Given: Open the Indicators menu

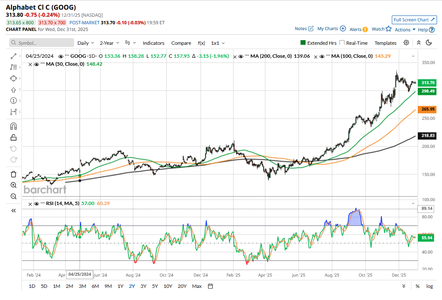Looking at the screenshot, I should coord(153,43).
